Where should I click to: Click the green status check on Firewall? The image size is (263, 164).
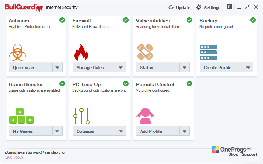coord(126,20)
